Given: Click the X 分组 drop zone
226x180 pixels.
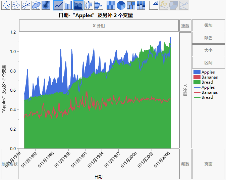Looking at the screenshot, I should click(x=99, y=26).
